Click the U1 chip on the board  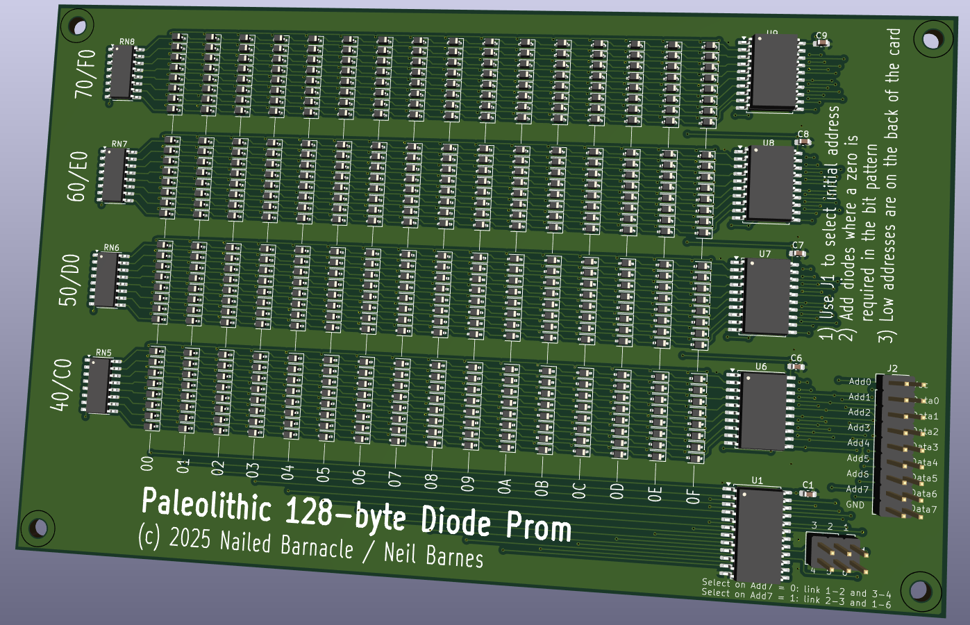(x=757, y=532)
